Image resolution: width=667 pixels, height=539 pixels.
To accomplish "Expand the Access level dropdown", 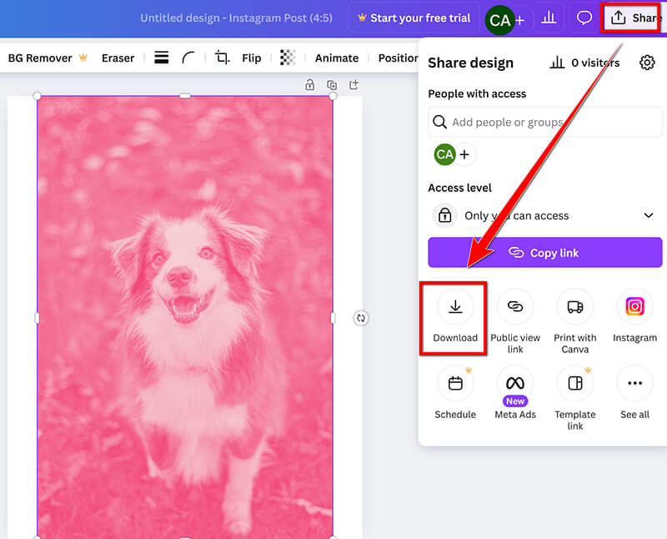I will click(649, 215).
